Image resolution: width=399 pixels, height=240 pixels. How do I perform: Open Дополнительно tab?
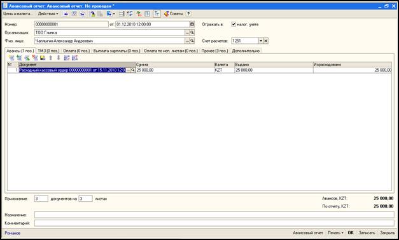tap(246, 51)
